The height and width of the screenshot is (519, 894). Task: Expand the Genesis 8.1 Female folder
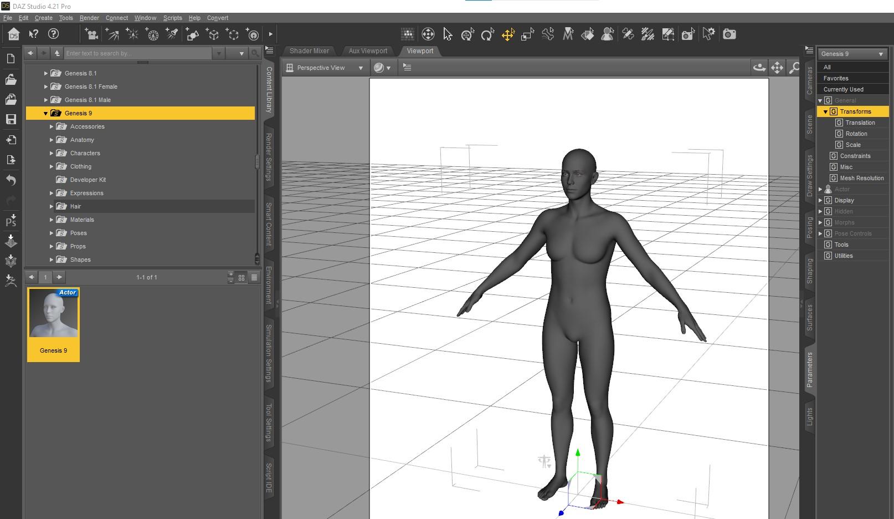click(x=46, y=86)
